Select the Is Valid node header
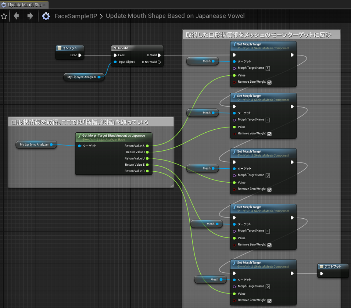Image resolution: width=351 pixels, height=308 pixels. click(137, 48)
